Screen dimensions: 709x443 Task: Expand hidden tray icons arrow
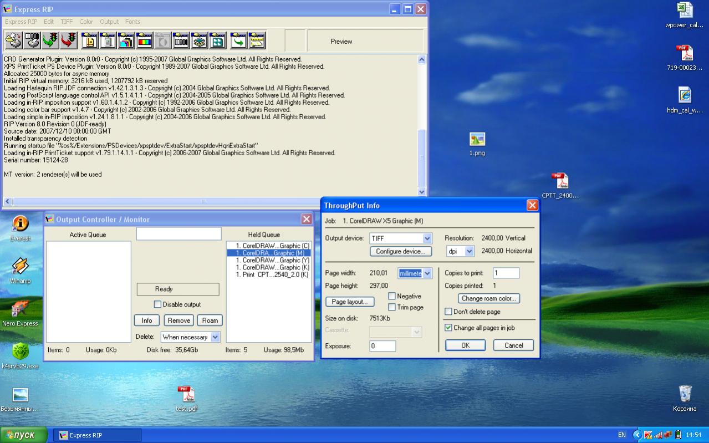pyautogui.click(x=637, y=435)
